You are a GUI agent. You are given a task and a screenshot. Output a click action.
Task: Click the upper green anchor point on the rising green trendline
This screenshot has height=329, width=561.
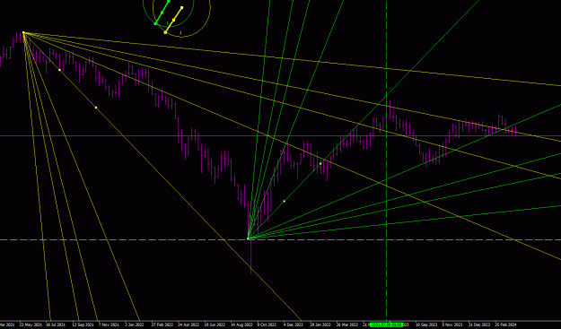[x=320, y=164]
